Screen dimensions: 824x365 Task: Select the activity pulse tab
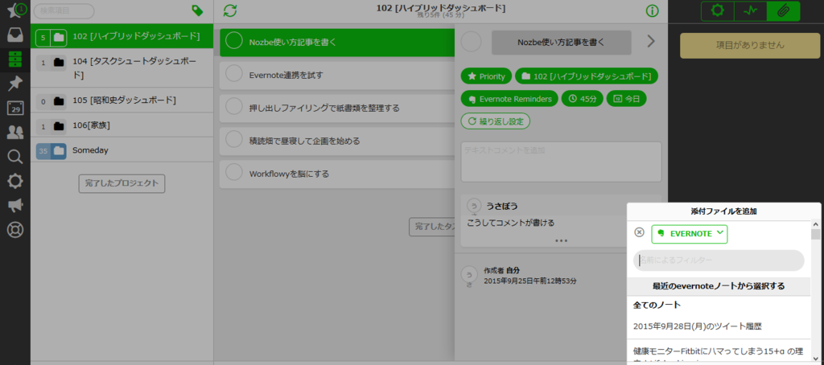(751, 11)
